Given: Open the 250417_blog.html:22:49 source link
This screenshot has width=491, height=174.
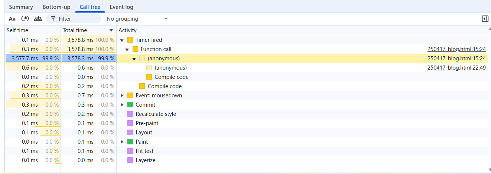Looking at the screenshot, I should pos(456,68).
